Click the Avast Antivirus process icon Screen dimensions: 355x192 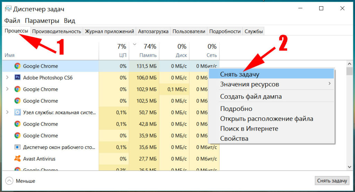click(17, 159)
